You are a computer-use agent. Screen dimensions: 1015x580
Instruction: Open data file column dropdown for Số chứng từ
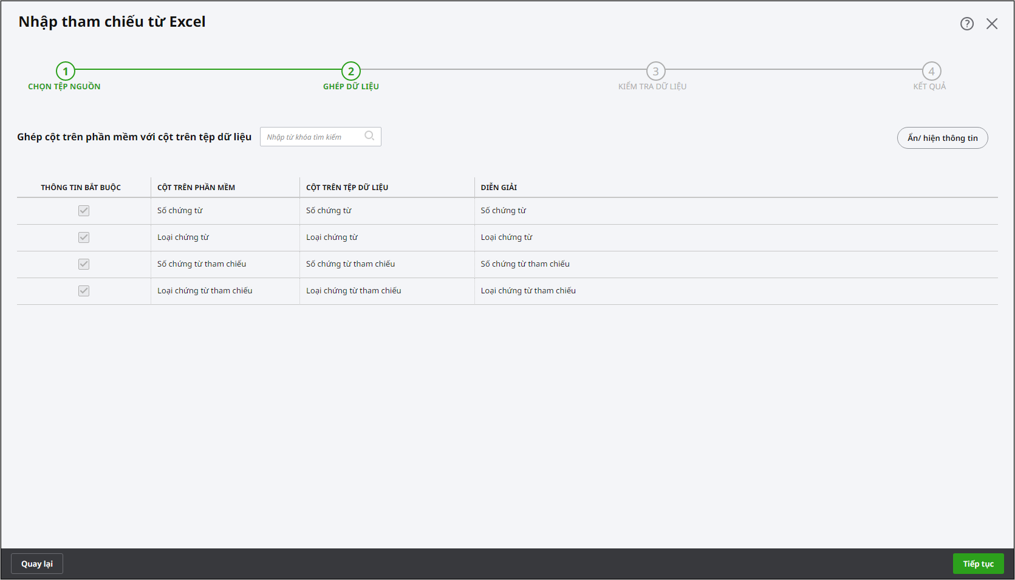tap(386, 211)
